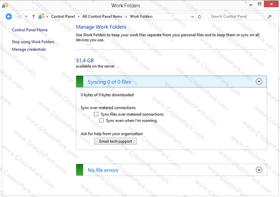Minimize the Work Folders window
Image resolution: width=280 pixels, height=197 pixels.
(250, 5)
